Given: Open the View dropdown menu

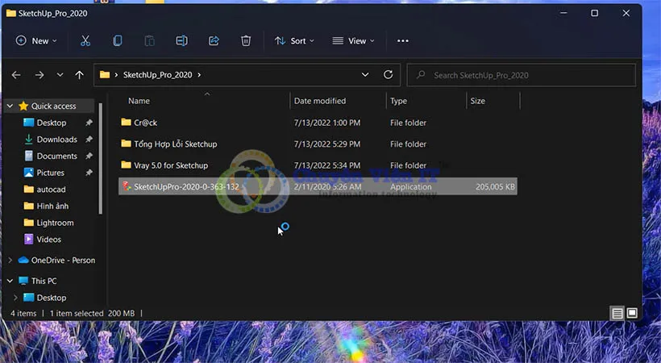Looking at the screenshot, I should (x=352, y=40).
